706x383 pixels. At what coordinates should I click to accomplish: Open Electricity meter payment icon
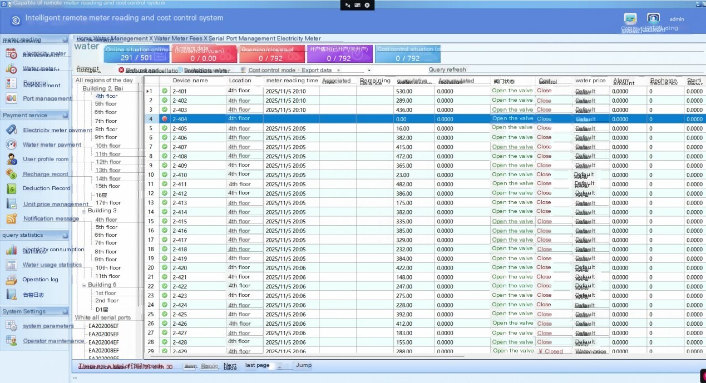coord(11,130)
